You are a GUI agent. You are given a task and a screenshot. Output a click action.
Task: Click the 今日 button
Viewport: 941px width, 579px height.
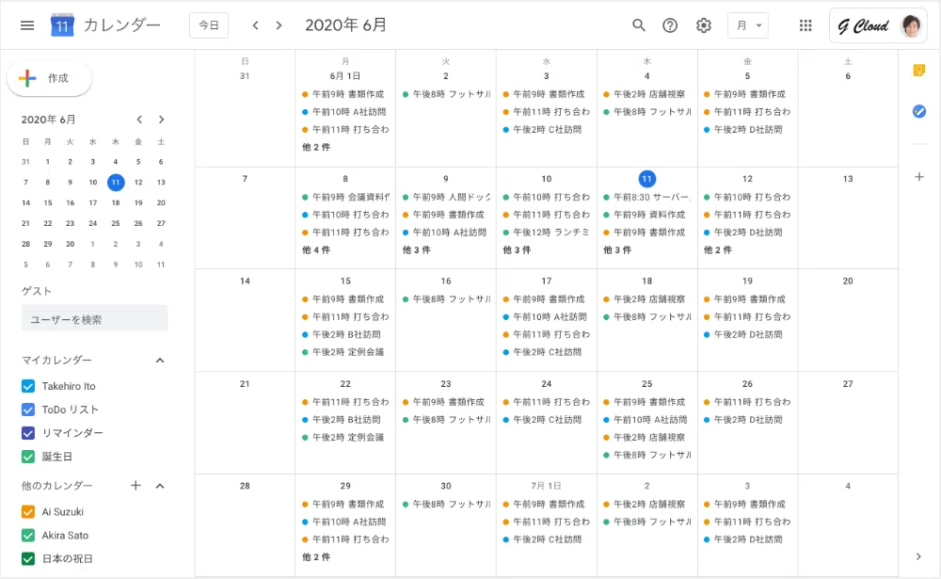click(209, 25)
